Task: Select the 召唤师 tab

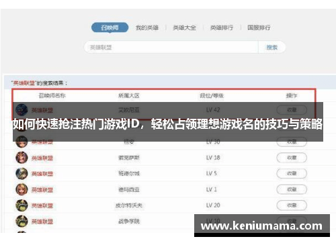Action: 110,28
